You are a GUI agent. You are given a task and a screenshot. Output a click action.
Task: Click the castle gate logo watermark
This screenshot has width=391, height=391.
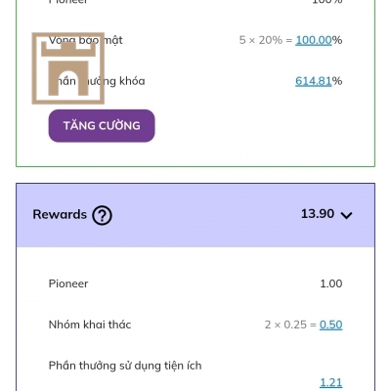(x=68, y=68)
